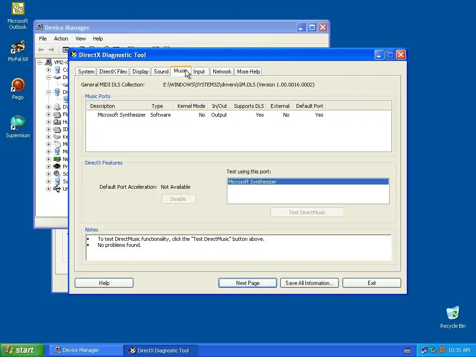Switch to the System tab
Screen dimensions: 476x357
(86, 72)
